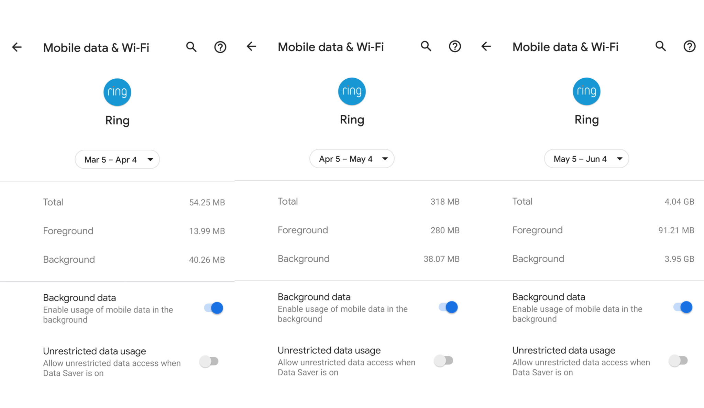Viewport: 704px width, 408px height.
Task: Expand the Apr 5 – May 4 period selector
Action: (x=352, y=159)
